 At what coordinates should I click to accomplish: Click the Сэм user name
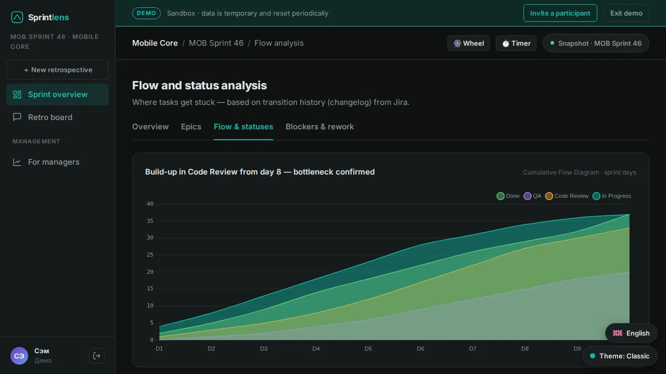(42, 351)
